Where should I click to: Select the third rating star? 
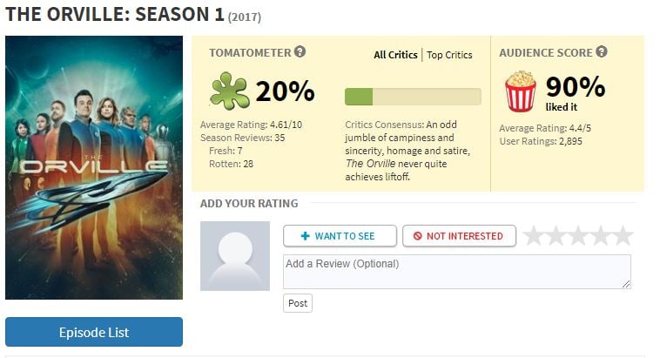point(578,235)
